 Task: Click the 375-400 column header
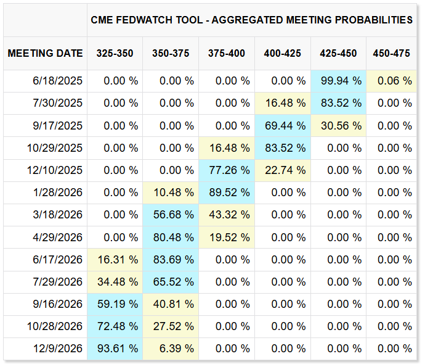pyautogui.click(x=227, y=53)
